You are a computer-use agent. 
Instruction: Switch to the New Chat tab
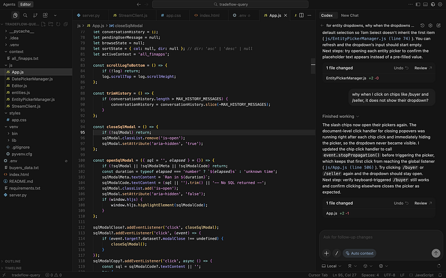[350, 16]
